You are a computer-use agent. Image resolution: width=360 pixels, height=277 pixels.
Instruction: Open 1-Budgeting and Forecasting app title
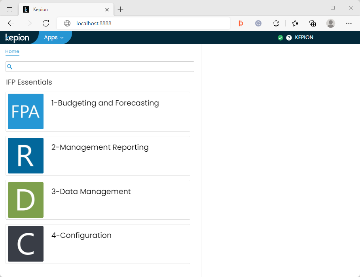(x=105, y=103)
